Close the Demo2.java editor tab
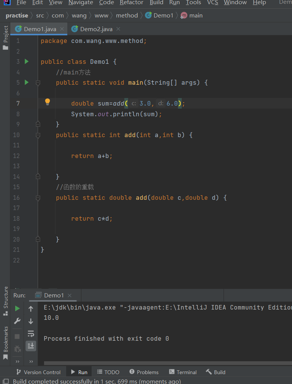This screenshot has height=384, width=292. click(x=118, y=29)
